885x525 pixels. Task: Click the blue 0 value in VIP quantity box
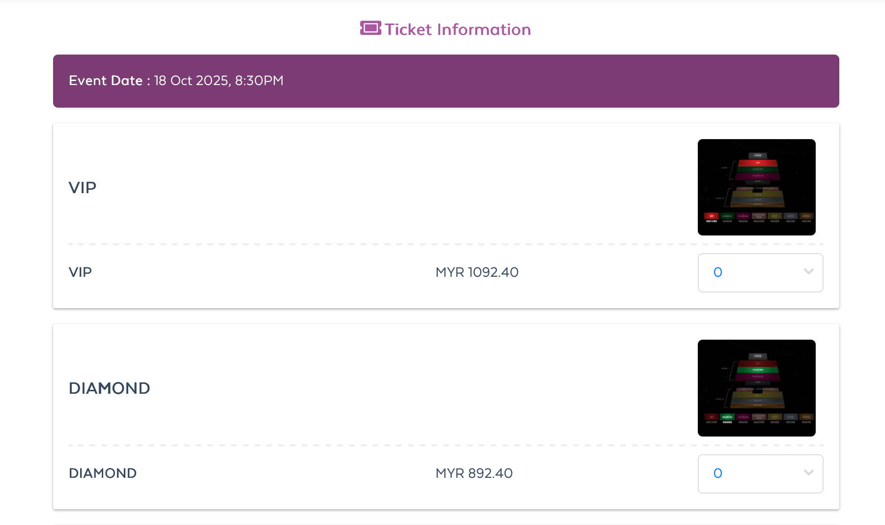tap(718, 272)
